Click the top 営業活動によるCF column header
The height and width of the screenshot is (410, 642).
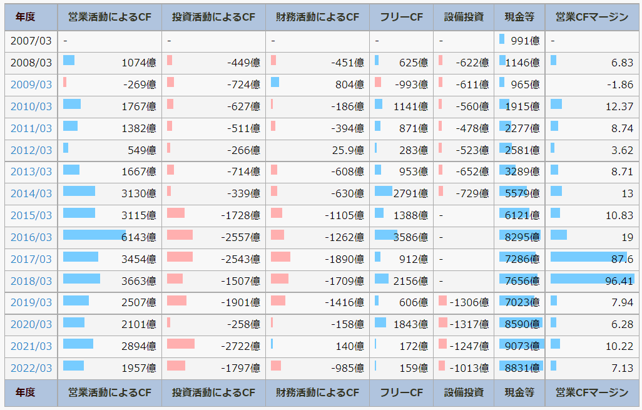(110, 17)
